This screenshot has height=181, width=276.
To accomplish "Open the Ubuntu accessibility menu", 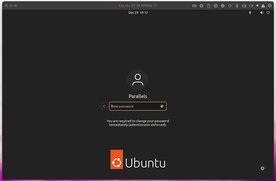I will 250,13.
